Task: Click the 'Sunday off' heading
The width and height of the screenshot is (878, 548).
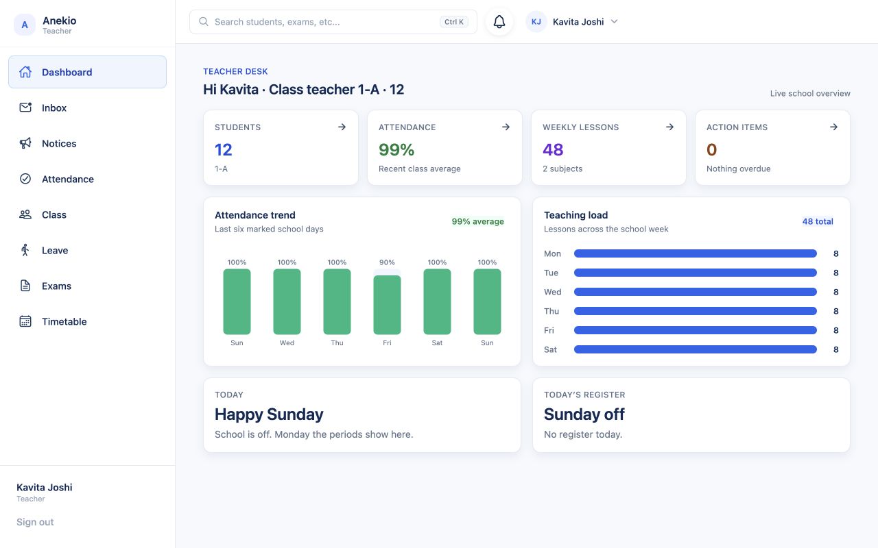Action: (584, 414)
